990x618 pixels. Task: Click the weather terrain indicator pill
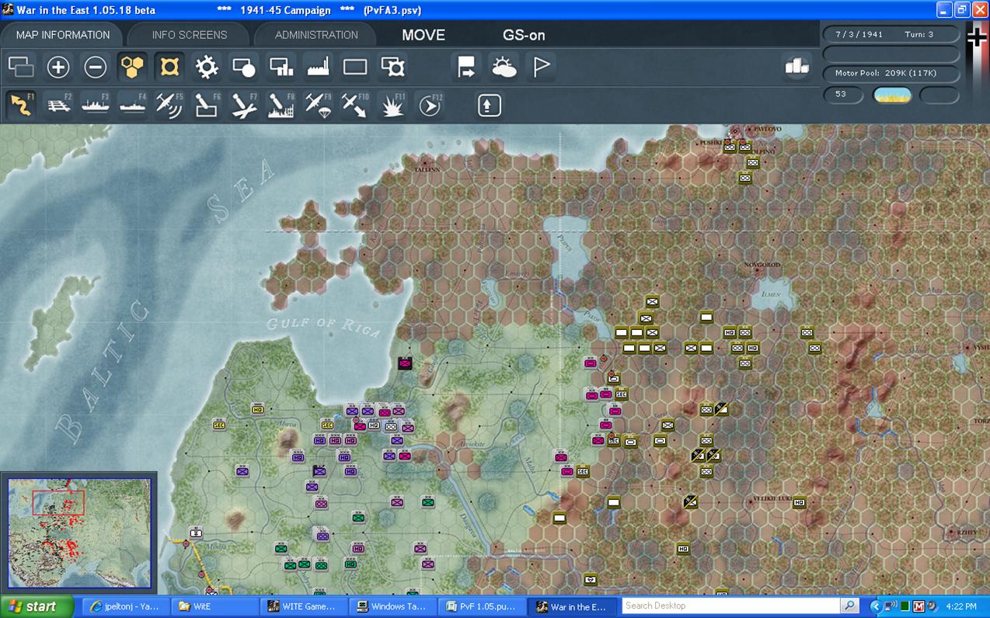(x=892, y=95)
